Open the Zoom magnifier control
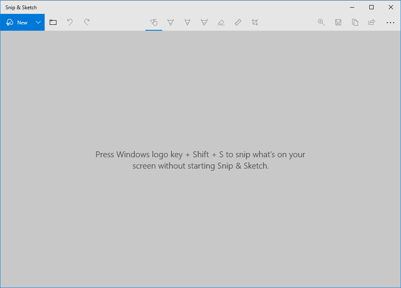The height and width of the screenshot is (288, 401). (x=321, y=22)
